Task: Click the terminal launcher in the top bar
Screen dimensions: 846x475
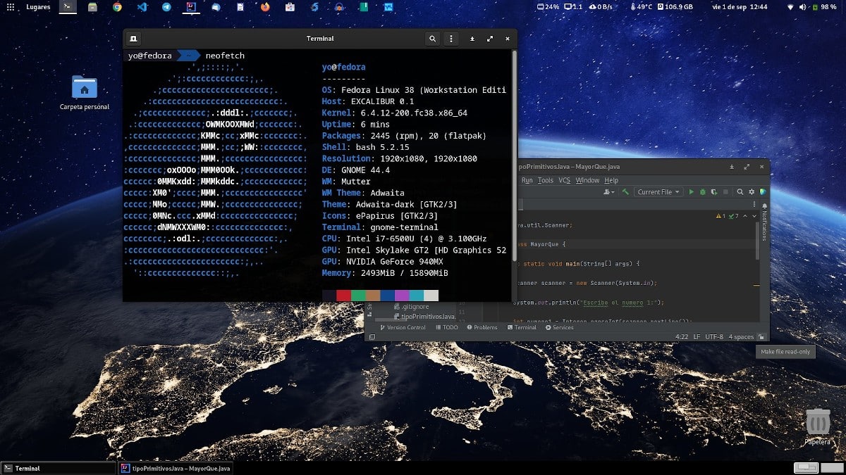Action: [x=68, y=7]
